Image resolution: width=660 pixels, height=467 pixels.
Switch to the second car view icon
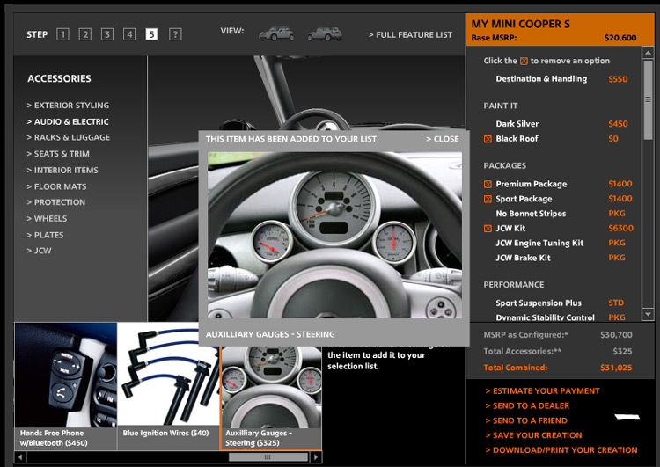324,34
